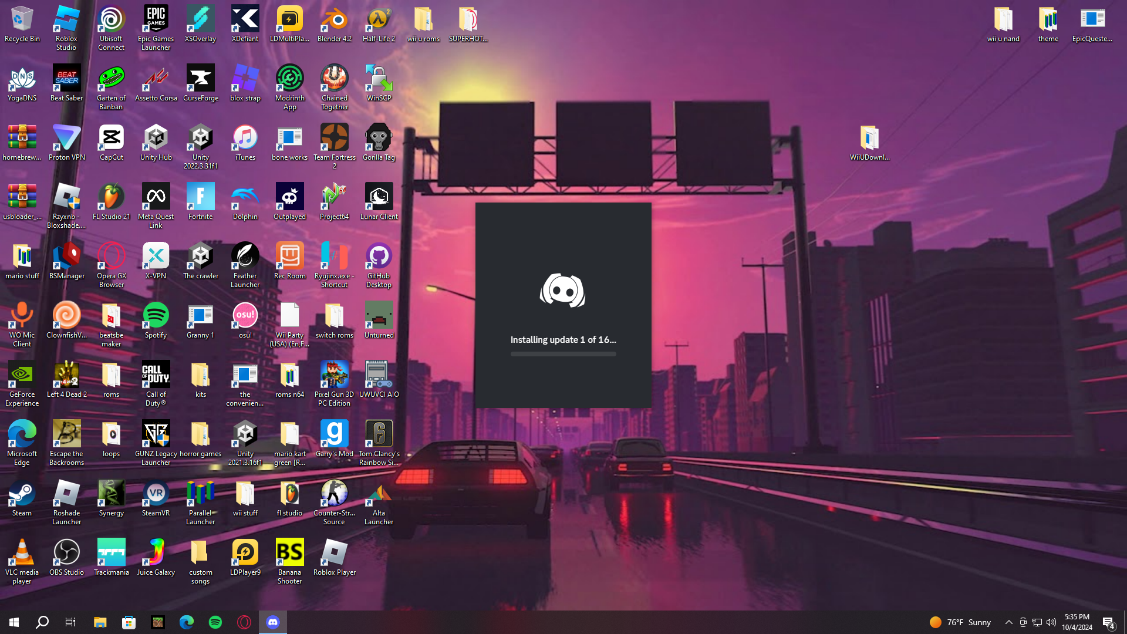1127x634 pixels.
Task: Select the Roblox Studio shortcut
Action: (66, 29)
